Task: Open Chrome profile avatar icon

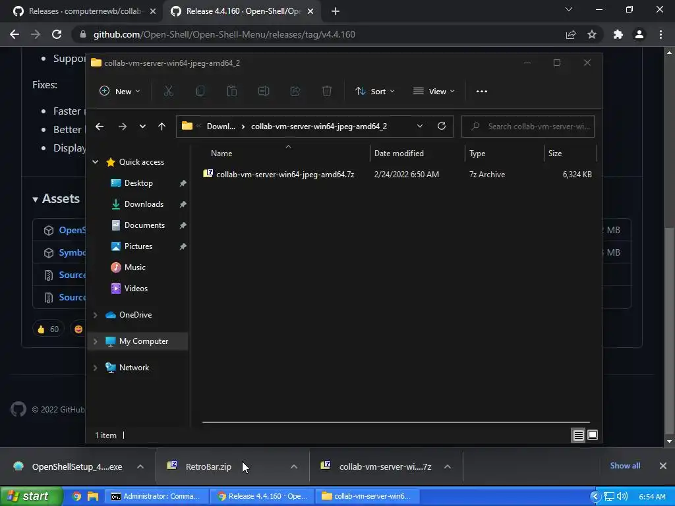Action: (639, 34)
